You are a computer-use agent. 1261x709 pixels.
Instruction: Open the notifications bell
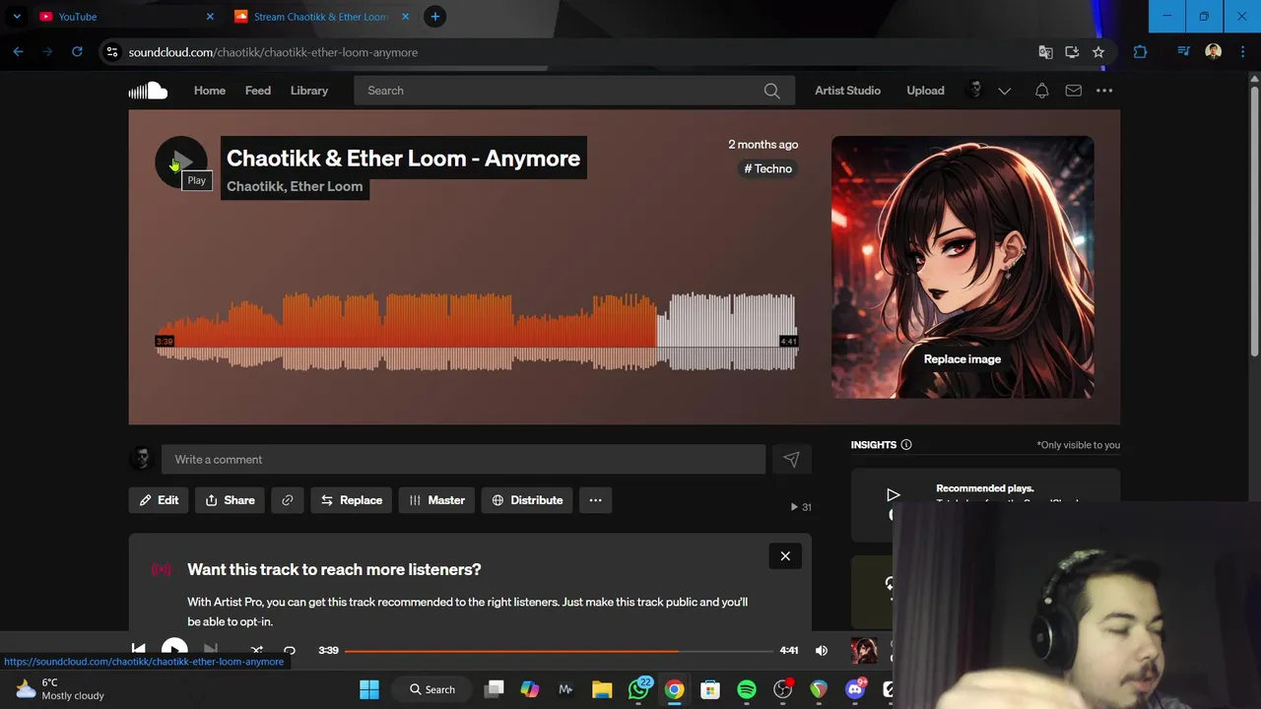pos(1041,91)
